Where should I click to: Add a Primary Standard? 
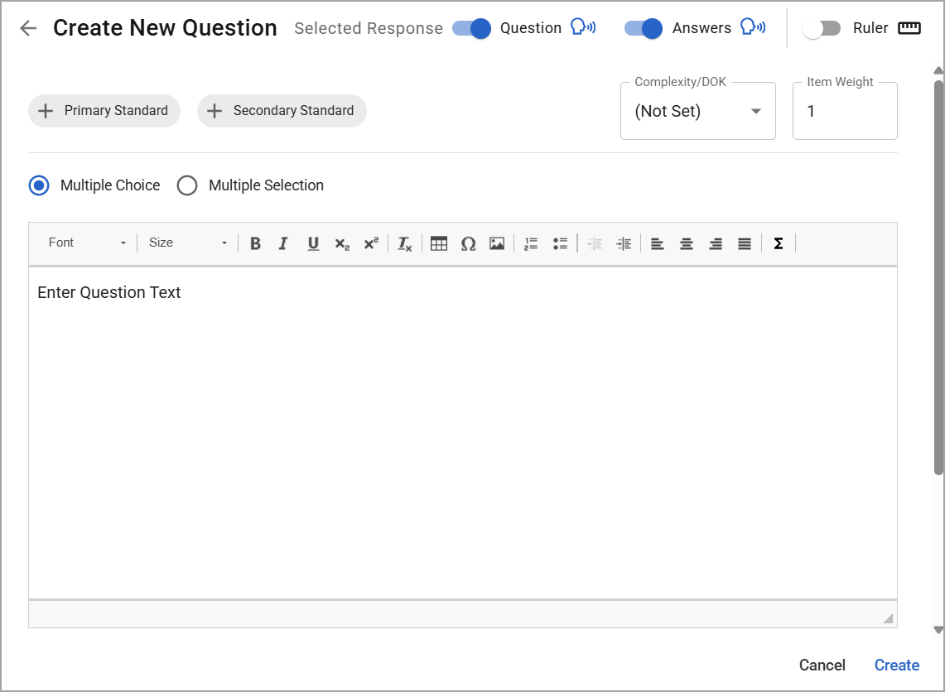(104, 111)
